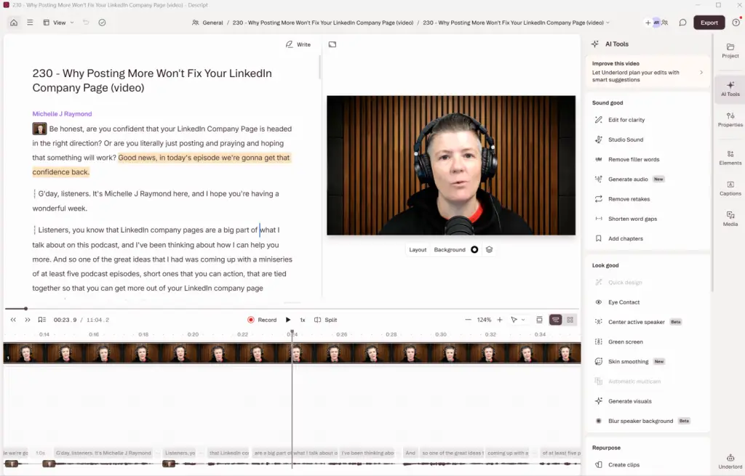Open the 124% zoom level
This screenshot has width=745, height=476.
[x=484, y=320]
